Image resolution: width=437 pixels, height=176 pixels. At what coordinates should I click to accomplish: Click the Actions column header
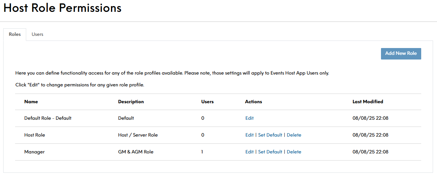tap(253, 102)
